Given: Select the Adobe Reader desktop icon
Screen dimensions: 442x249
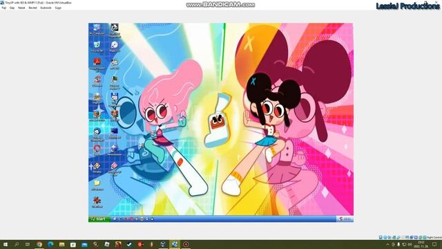Looking at the screenshot, I should pos(97,64).
